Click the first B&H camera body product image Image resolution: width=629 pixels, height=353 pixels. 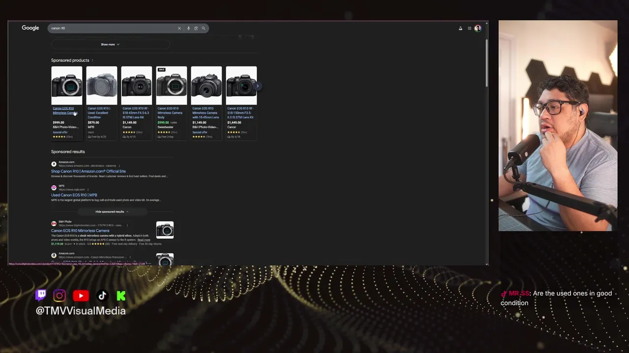coord(67,85)
